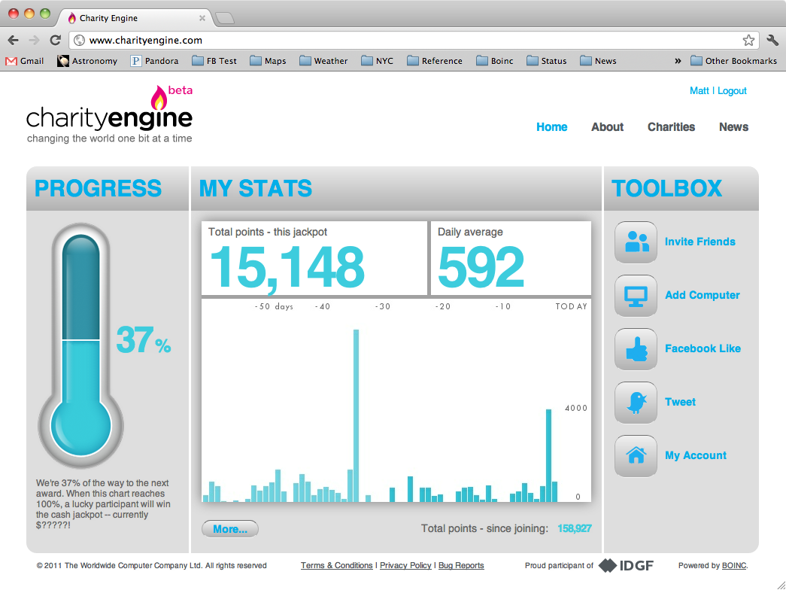The width and height of the screenshot is (786, 590).
Task: Open the Status bookmarks folder
Action: 546,61
